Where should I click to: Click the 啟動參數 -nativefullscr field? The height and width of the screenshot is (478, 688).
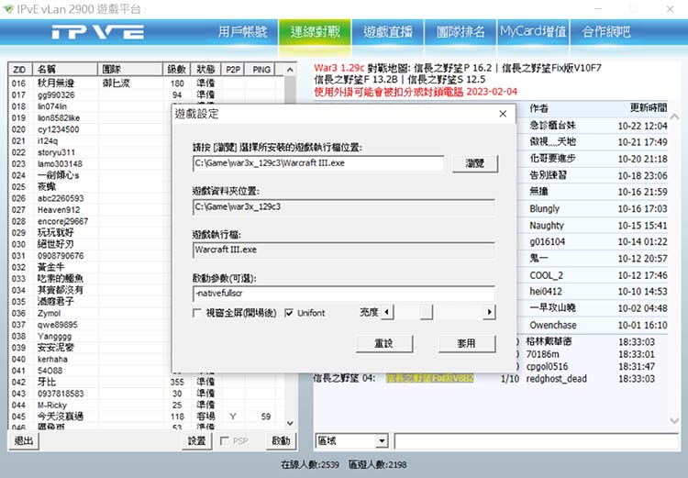click(344, 294)
